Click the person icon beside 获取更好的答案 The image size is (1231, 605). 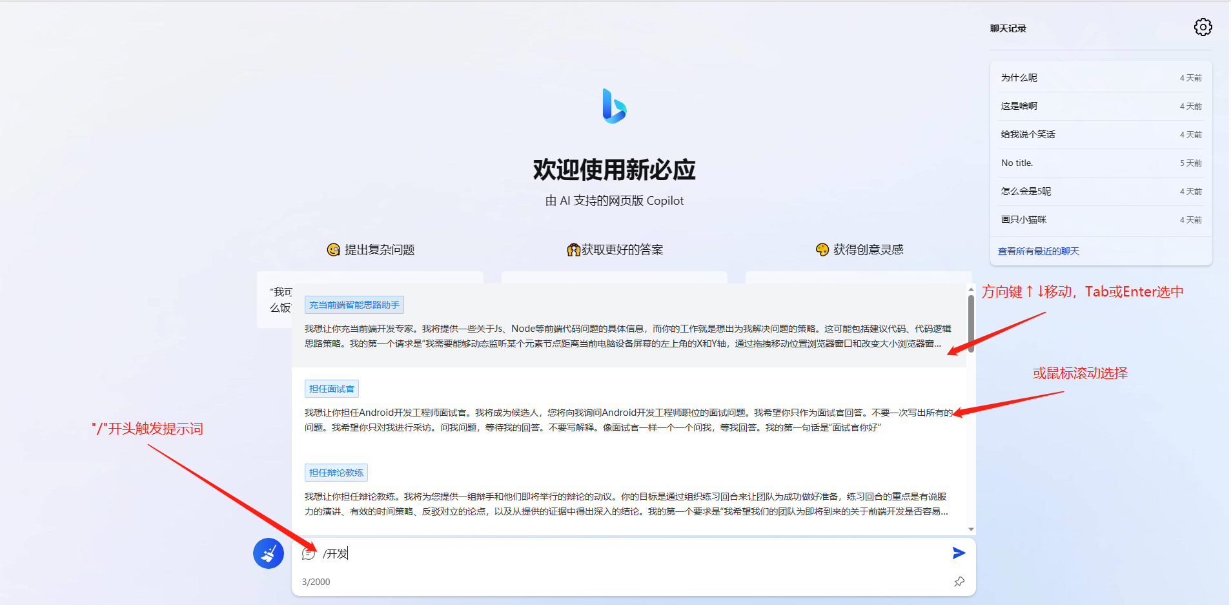(575, 249)
